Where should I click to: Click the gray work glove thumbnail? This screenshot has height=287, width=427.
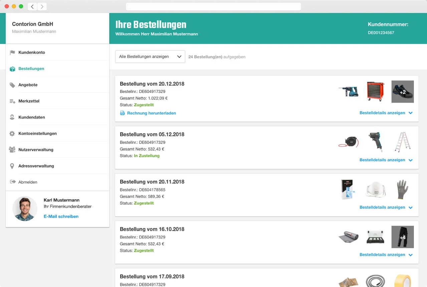(x=403, y=189)
